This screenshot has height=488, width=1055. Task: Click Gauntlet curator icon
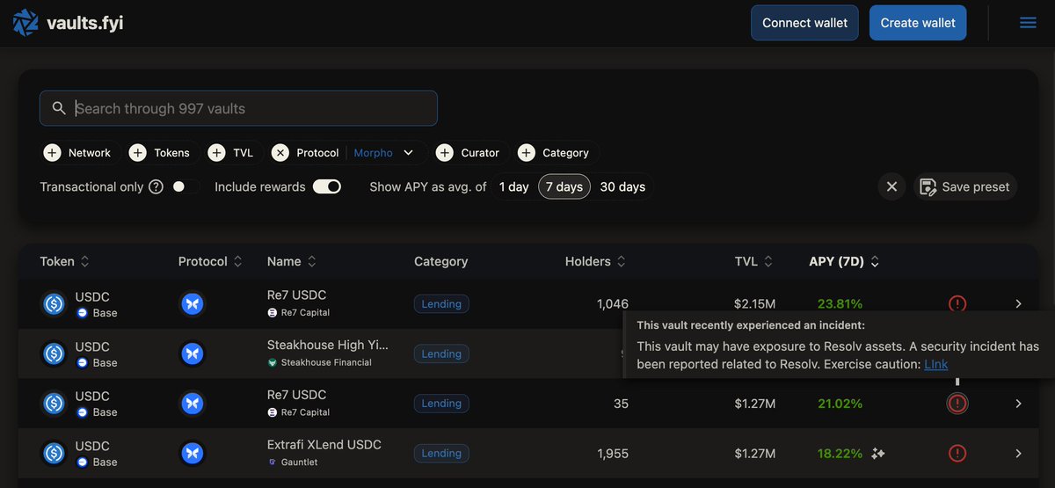(x=273, y=463)
